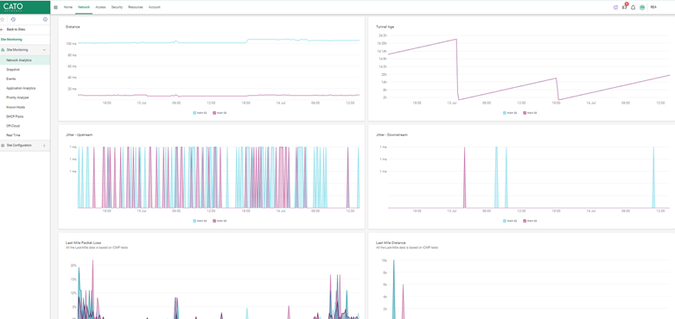
Task: Select the Network tab
Action: 84,7
